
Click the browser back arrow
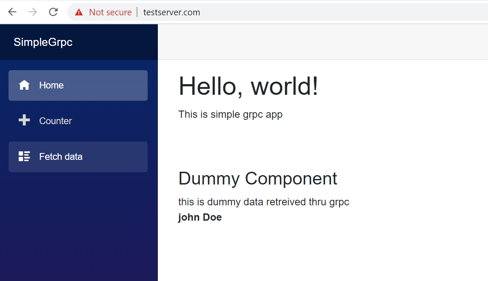click(x=12, y=11)
